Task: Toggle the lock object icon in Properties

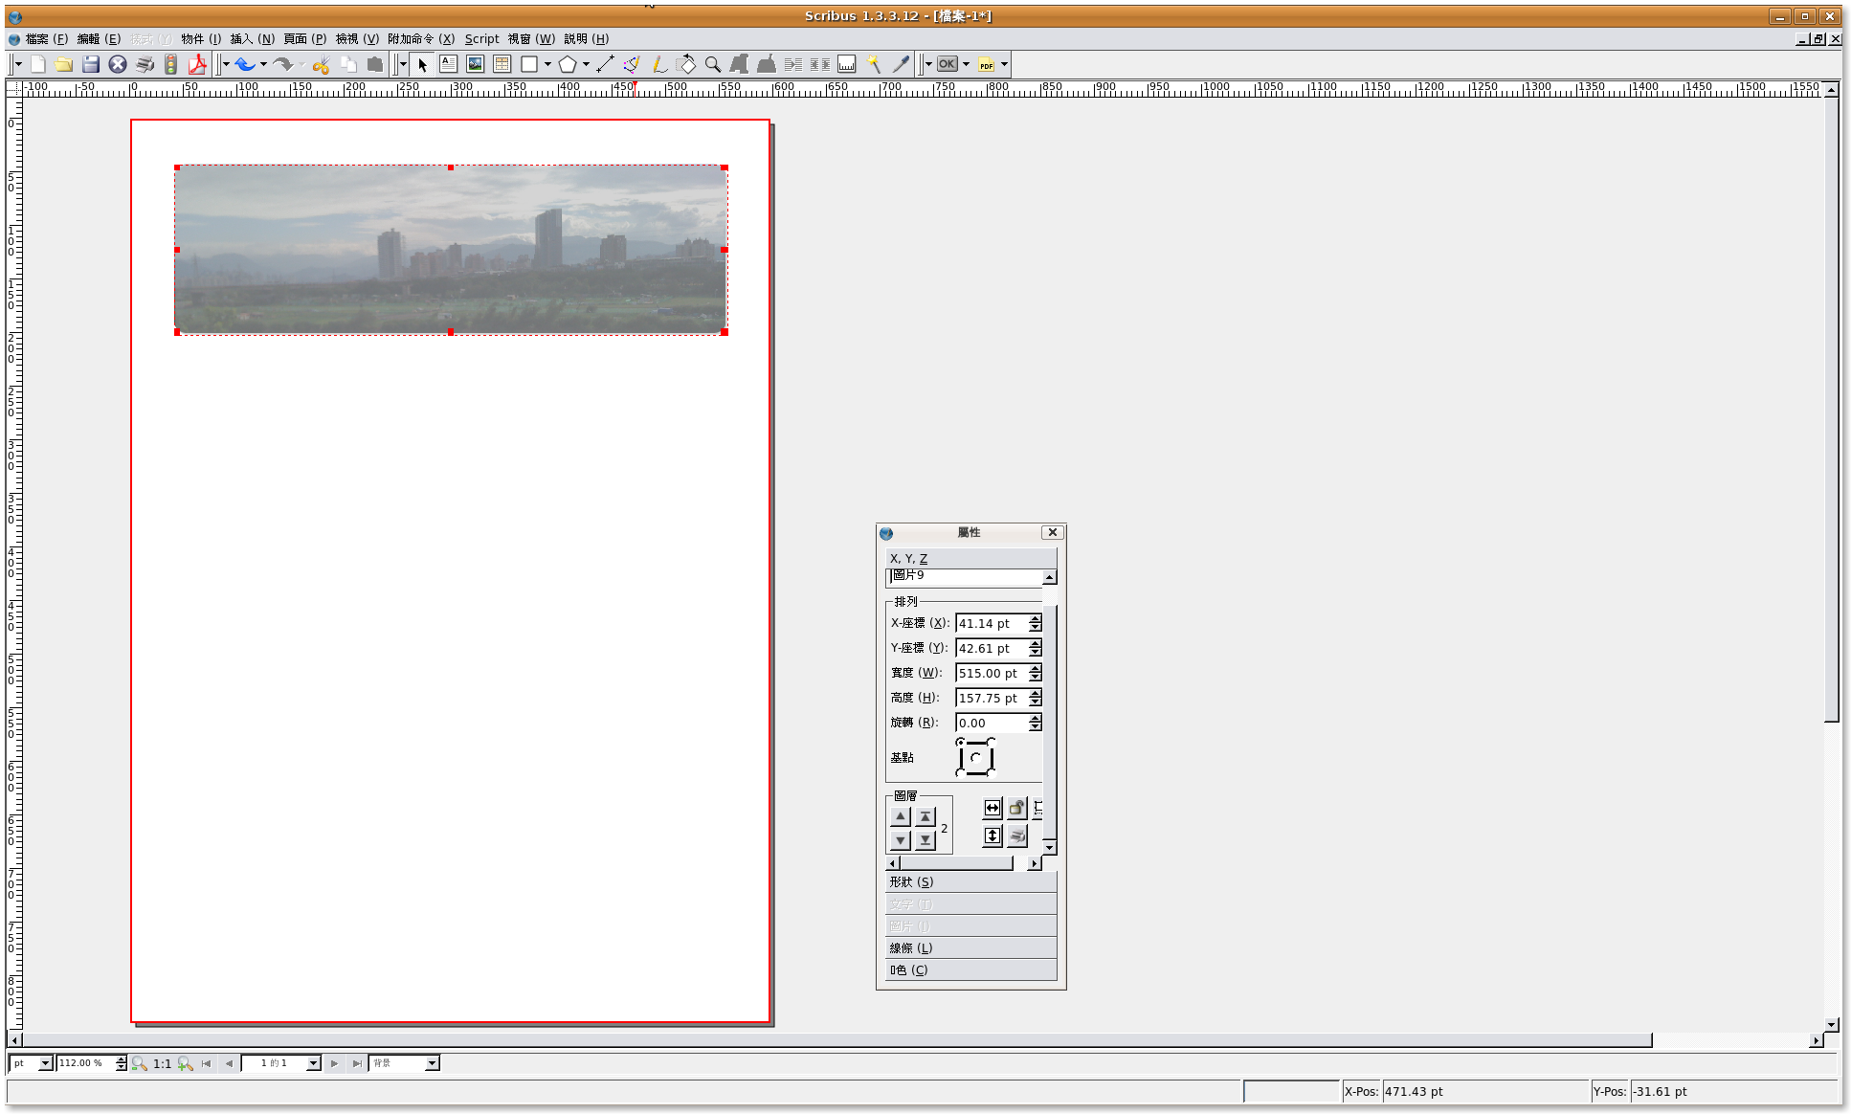Action: tap(1017, 809)
